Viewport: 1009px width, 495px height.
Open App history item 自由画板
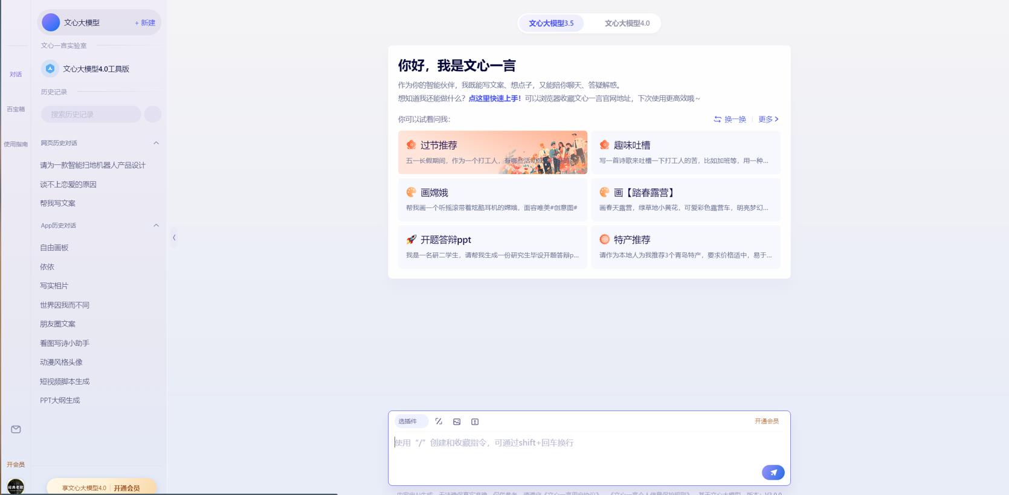(x=54, y=247)
